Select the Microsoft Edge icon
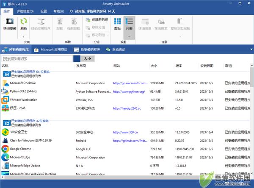The image size is (254, 188). click(5, 157)
